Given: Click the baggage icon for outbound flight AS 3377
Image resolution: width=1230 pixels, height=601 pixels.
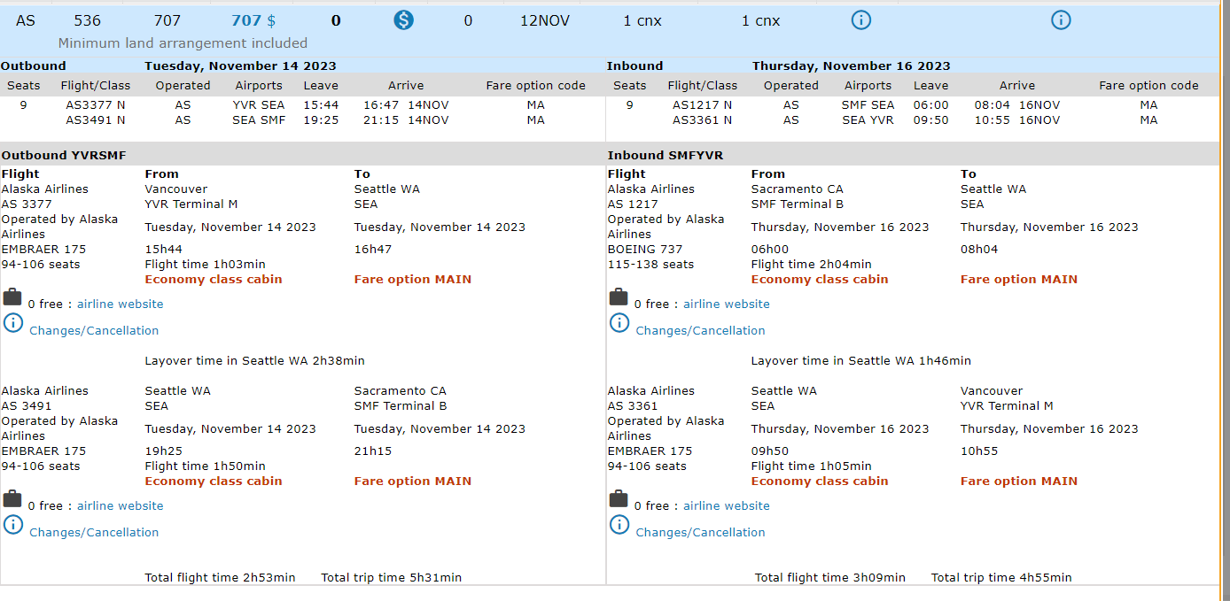Looking at the screenshot, I should (12, 297).
